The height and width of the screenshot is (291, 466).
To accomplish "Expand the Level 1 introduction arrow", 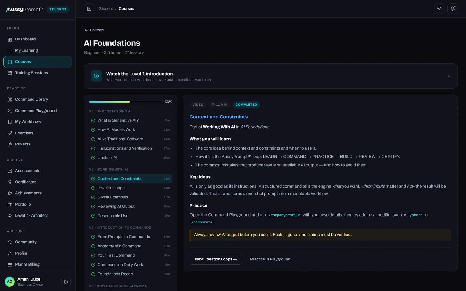I will [449, 76].
